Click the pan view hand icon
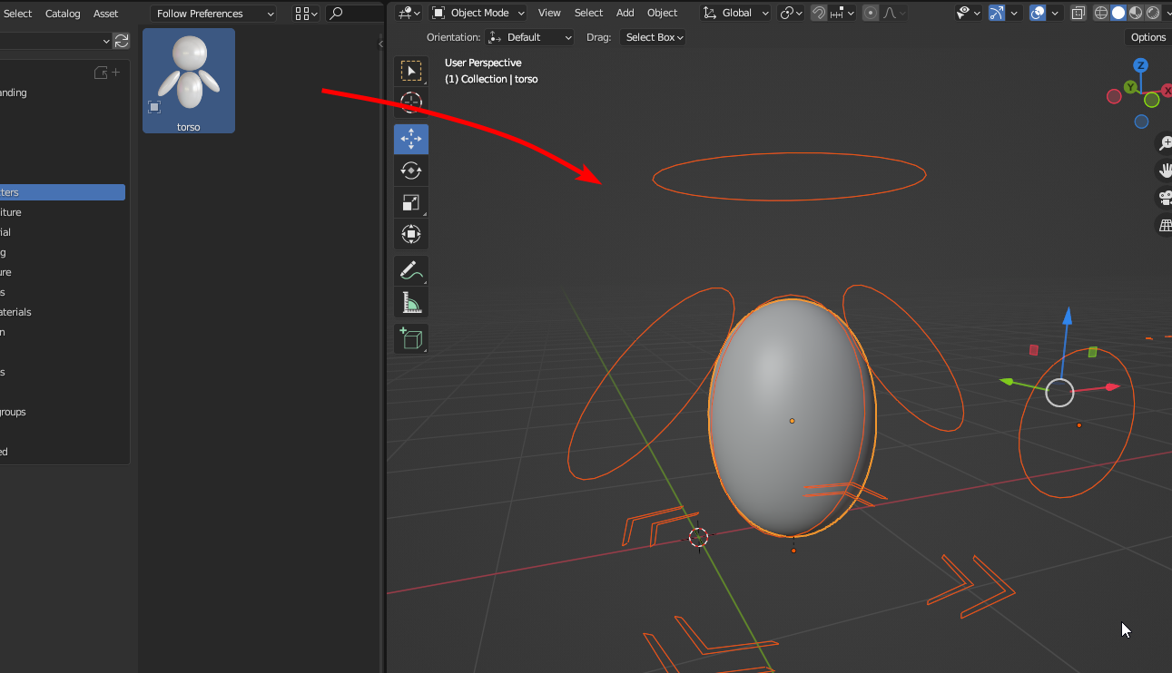Screen dimensions: 1172x673 tap(1165, 171)
